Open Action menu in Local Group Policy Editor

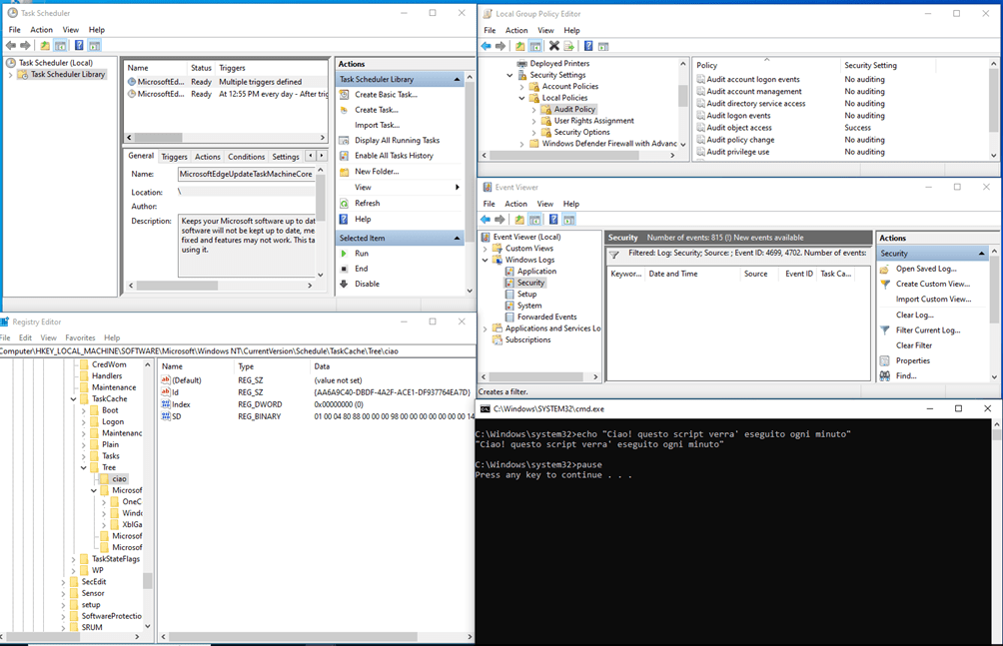coord(516,31)
